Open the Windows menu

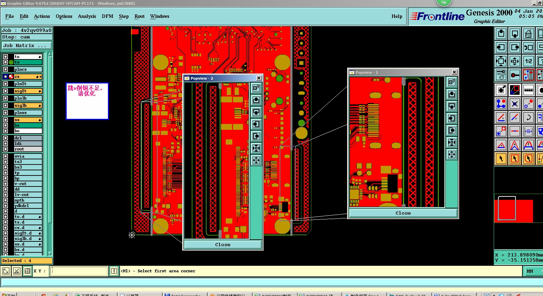click(160, 16)
